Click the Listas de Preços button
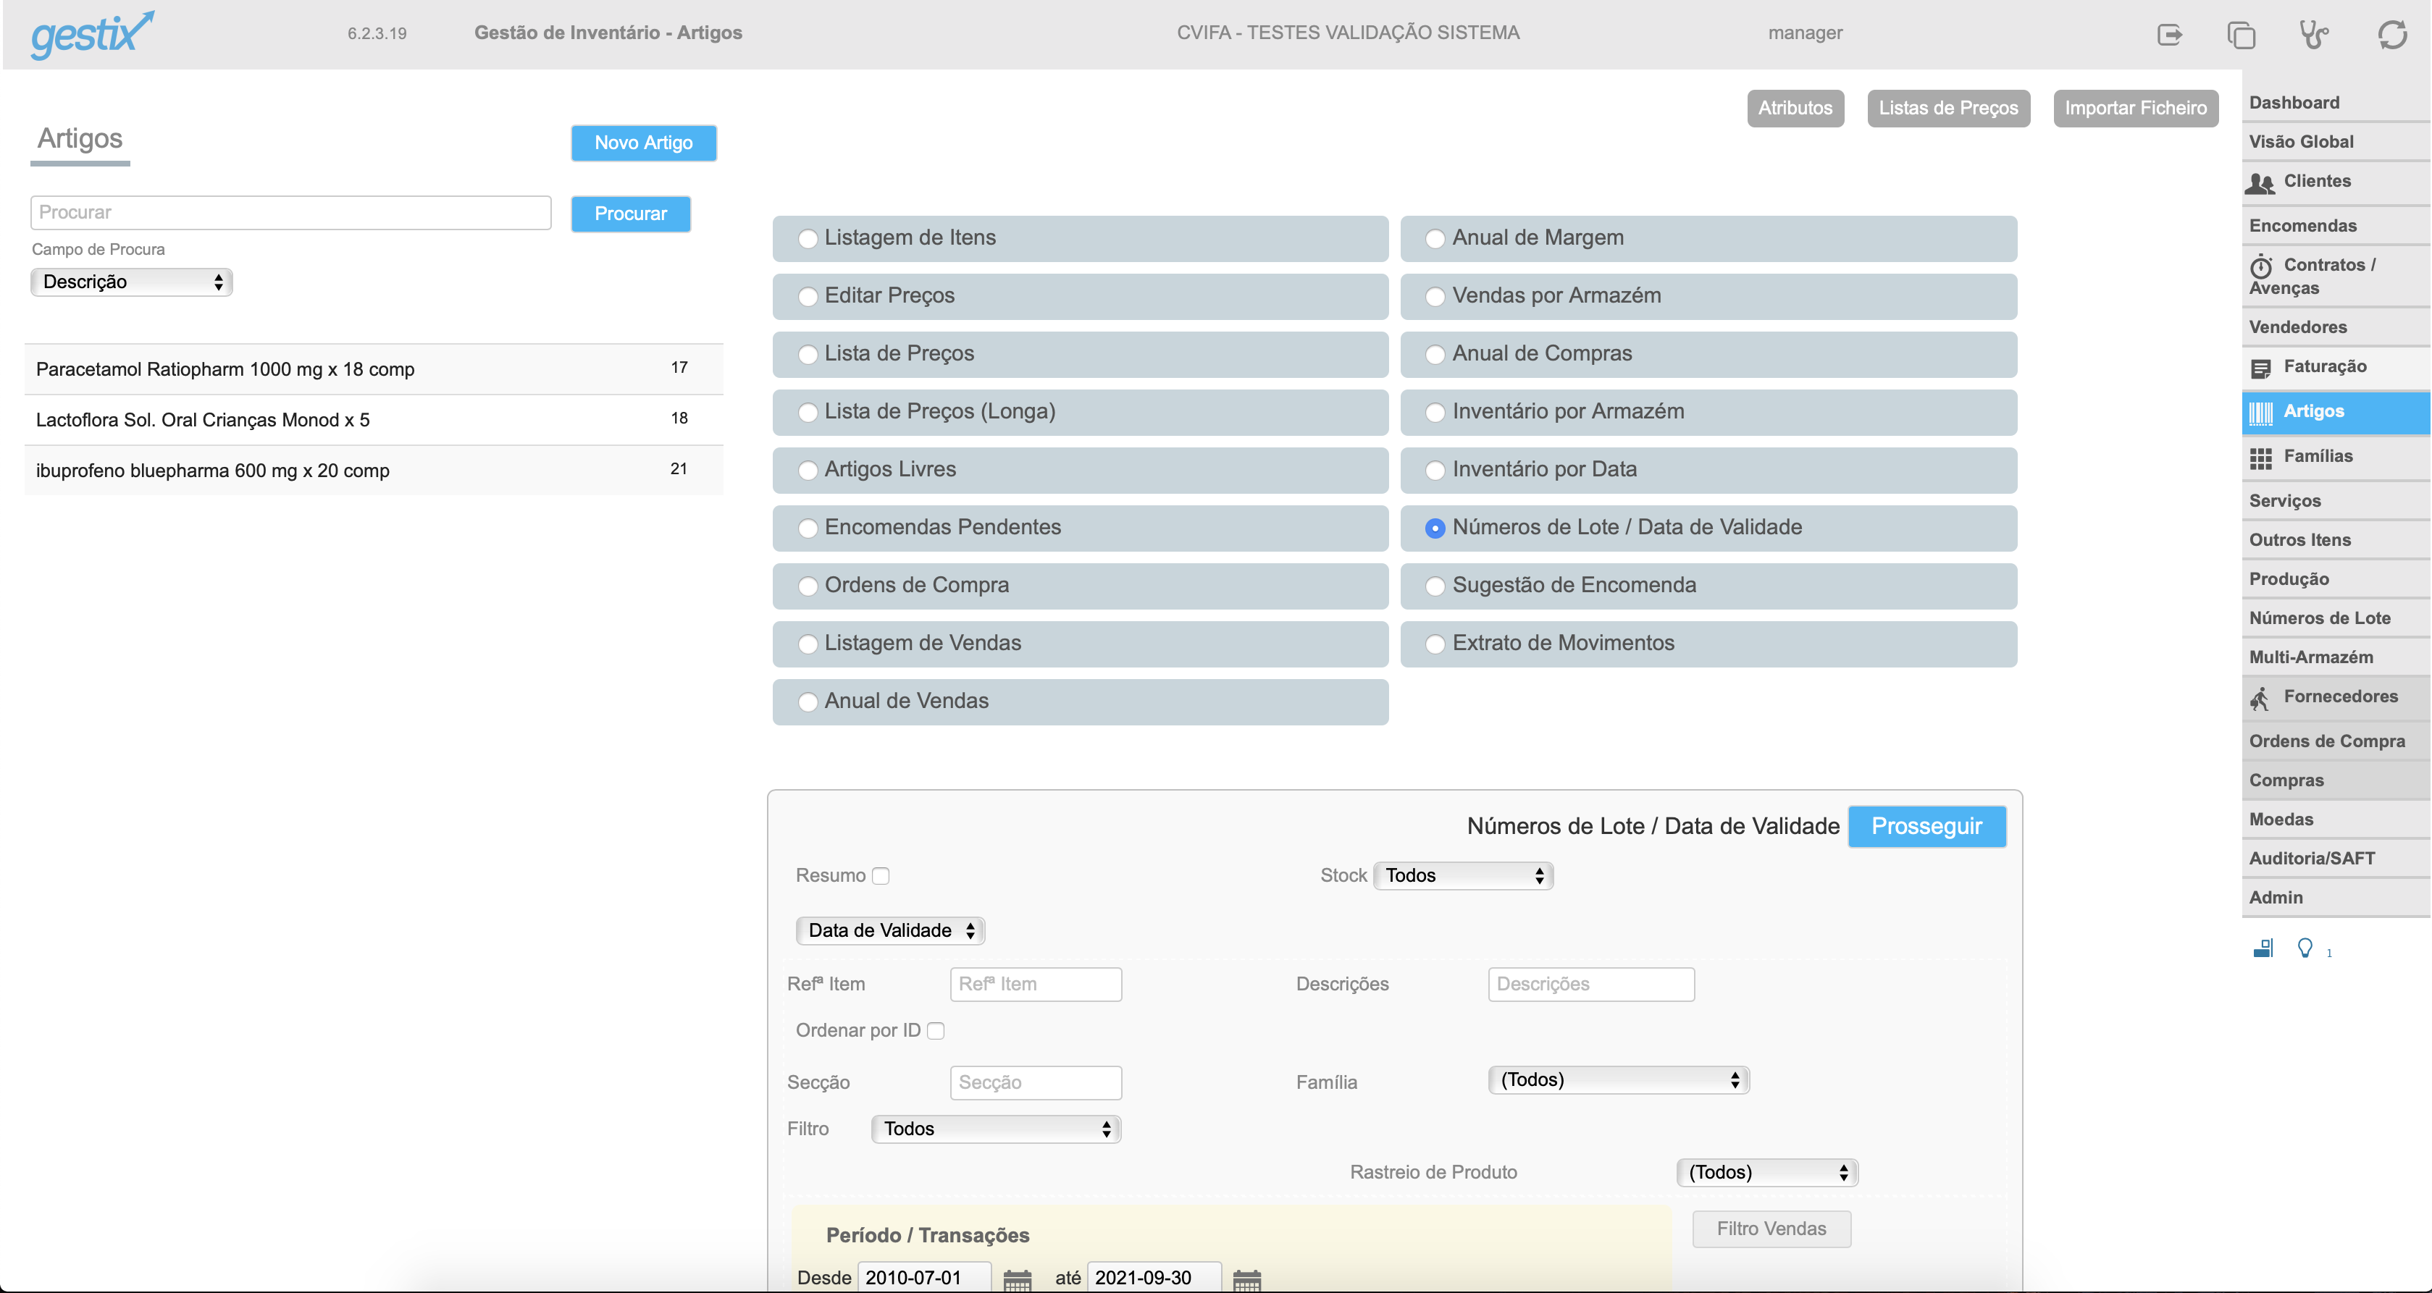2432x1293 pixels. (1947, 109)
